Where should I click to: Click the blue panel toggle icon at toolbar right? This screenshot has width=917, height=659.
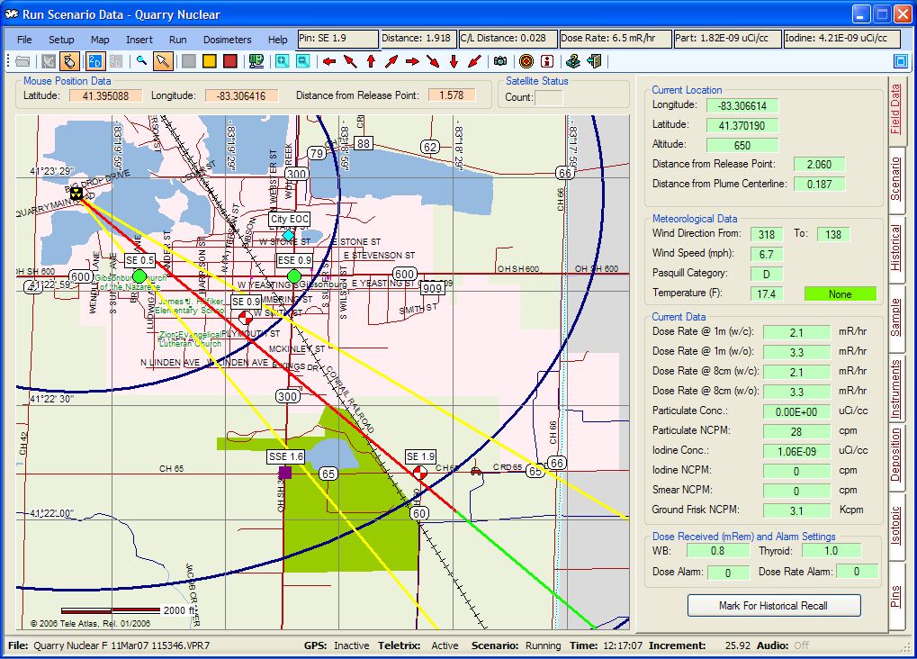(901, 61)
